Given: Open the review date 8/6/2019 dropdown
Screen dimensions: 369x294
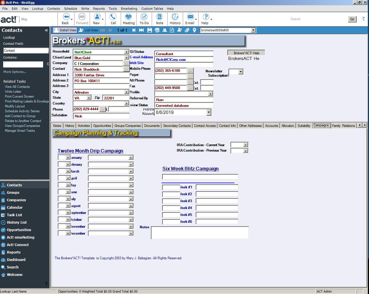Looking at the screenshot, I should click(209, 113).
